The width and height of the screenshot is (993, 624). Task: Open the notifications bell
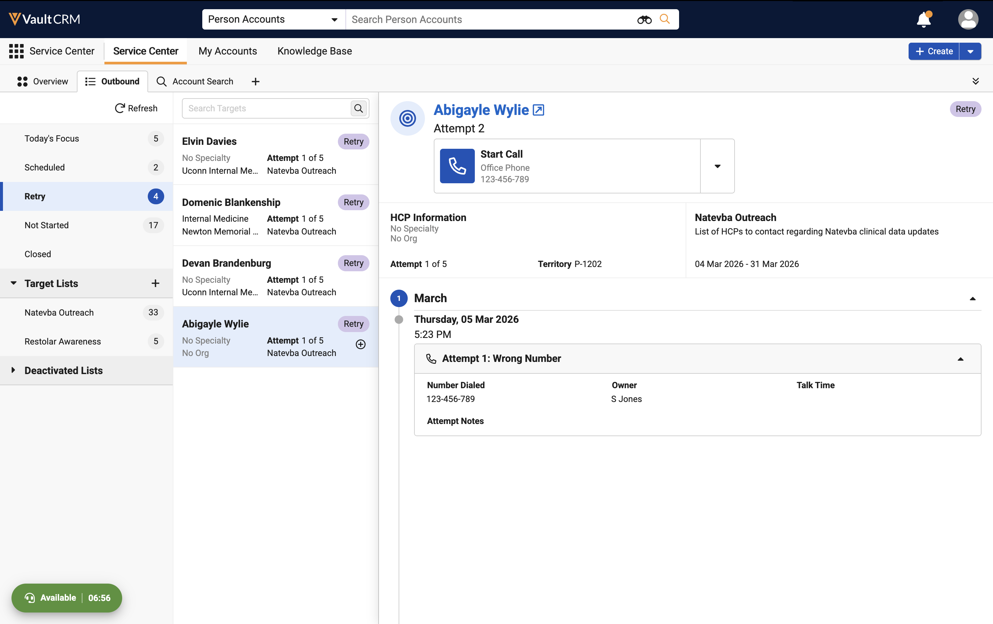tap(923, 19)
